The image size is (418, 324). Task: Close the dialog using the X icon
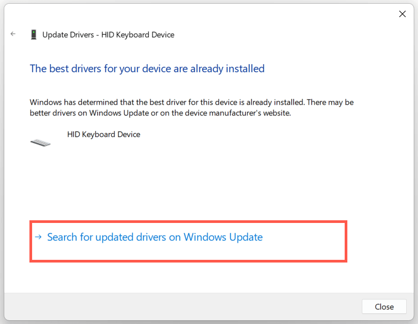(402, 14)
